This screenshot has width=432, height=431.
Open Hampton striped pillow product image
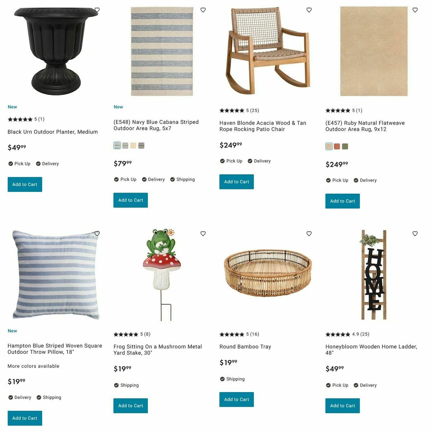55,275
